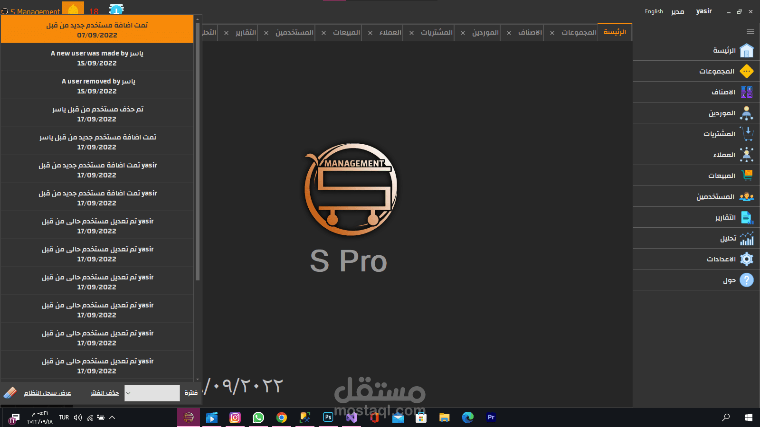Open Visual Studio from the taskbar
The image size is (760, 427).
pyautogui.click(x=351, y=418)
